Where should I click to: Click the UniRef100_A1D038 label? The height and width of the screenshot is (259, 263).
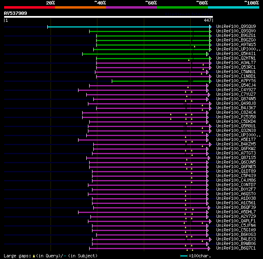coord(236,199)
